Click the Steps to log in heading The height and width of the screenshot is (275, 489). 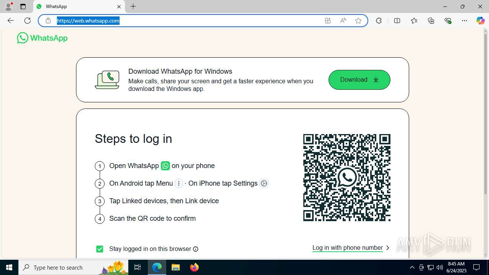(x=133, y=139)
